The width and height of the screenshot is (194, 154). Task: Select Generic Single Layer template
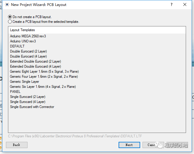click(25, 82)
